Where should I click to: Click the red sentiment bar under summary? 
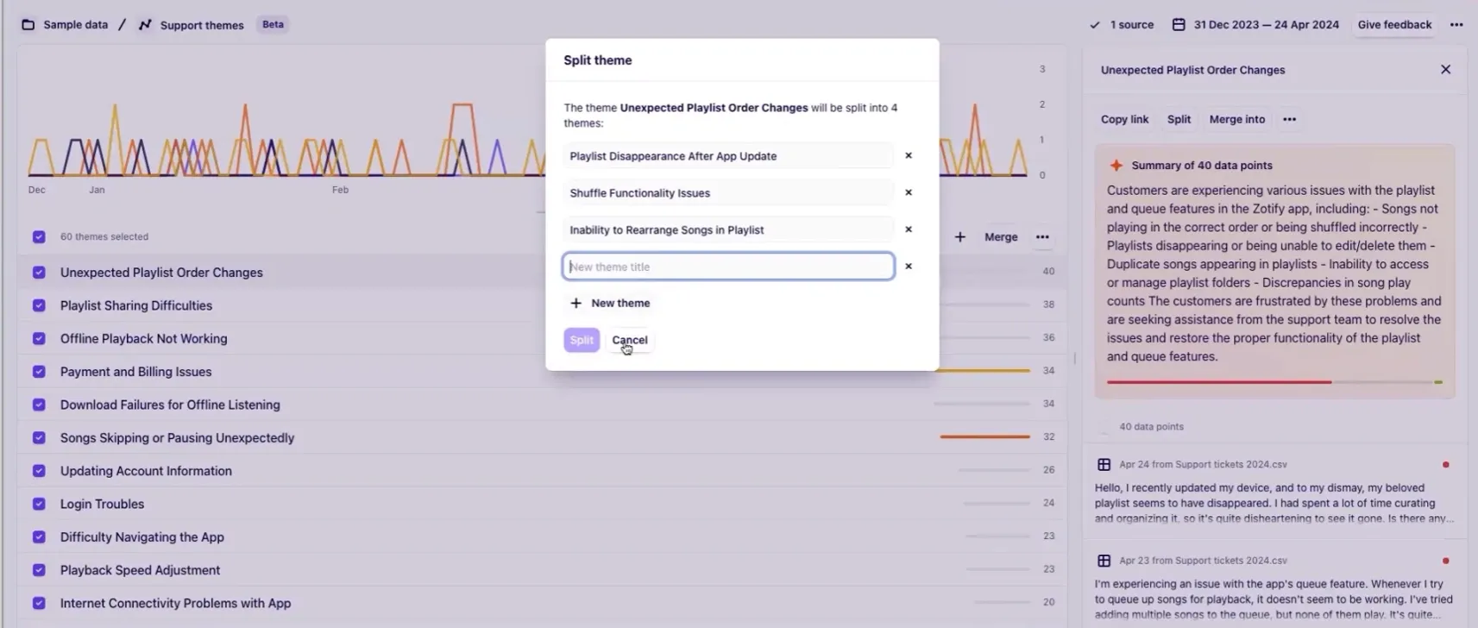1218,381
